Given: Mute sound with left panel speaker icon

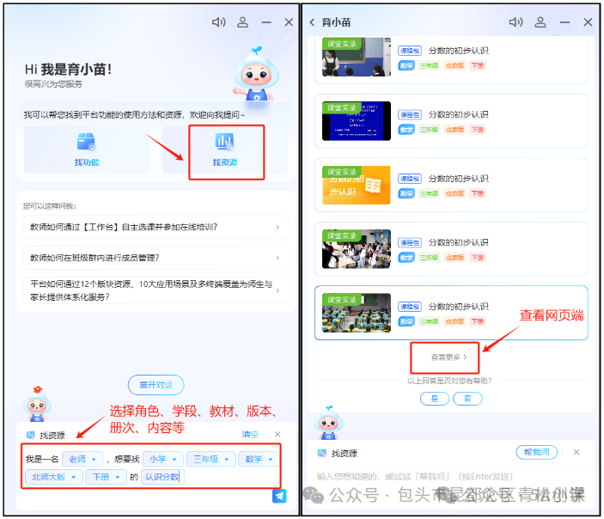Looking at the screenshot, I should tap(218, 22).
